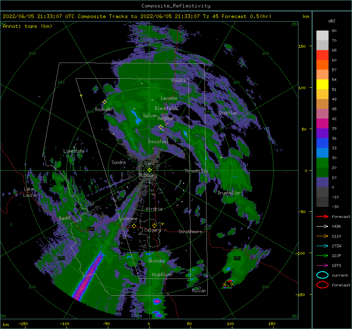Click the RockyMH map label
This screenshot has height=329, width=352.
103,110
